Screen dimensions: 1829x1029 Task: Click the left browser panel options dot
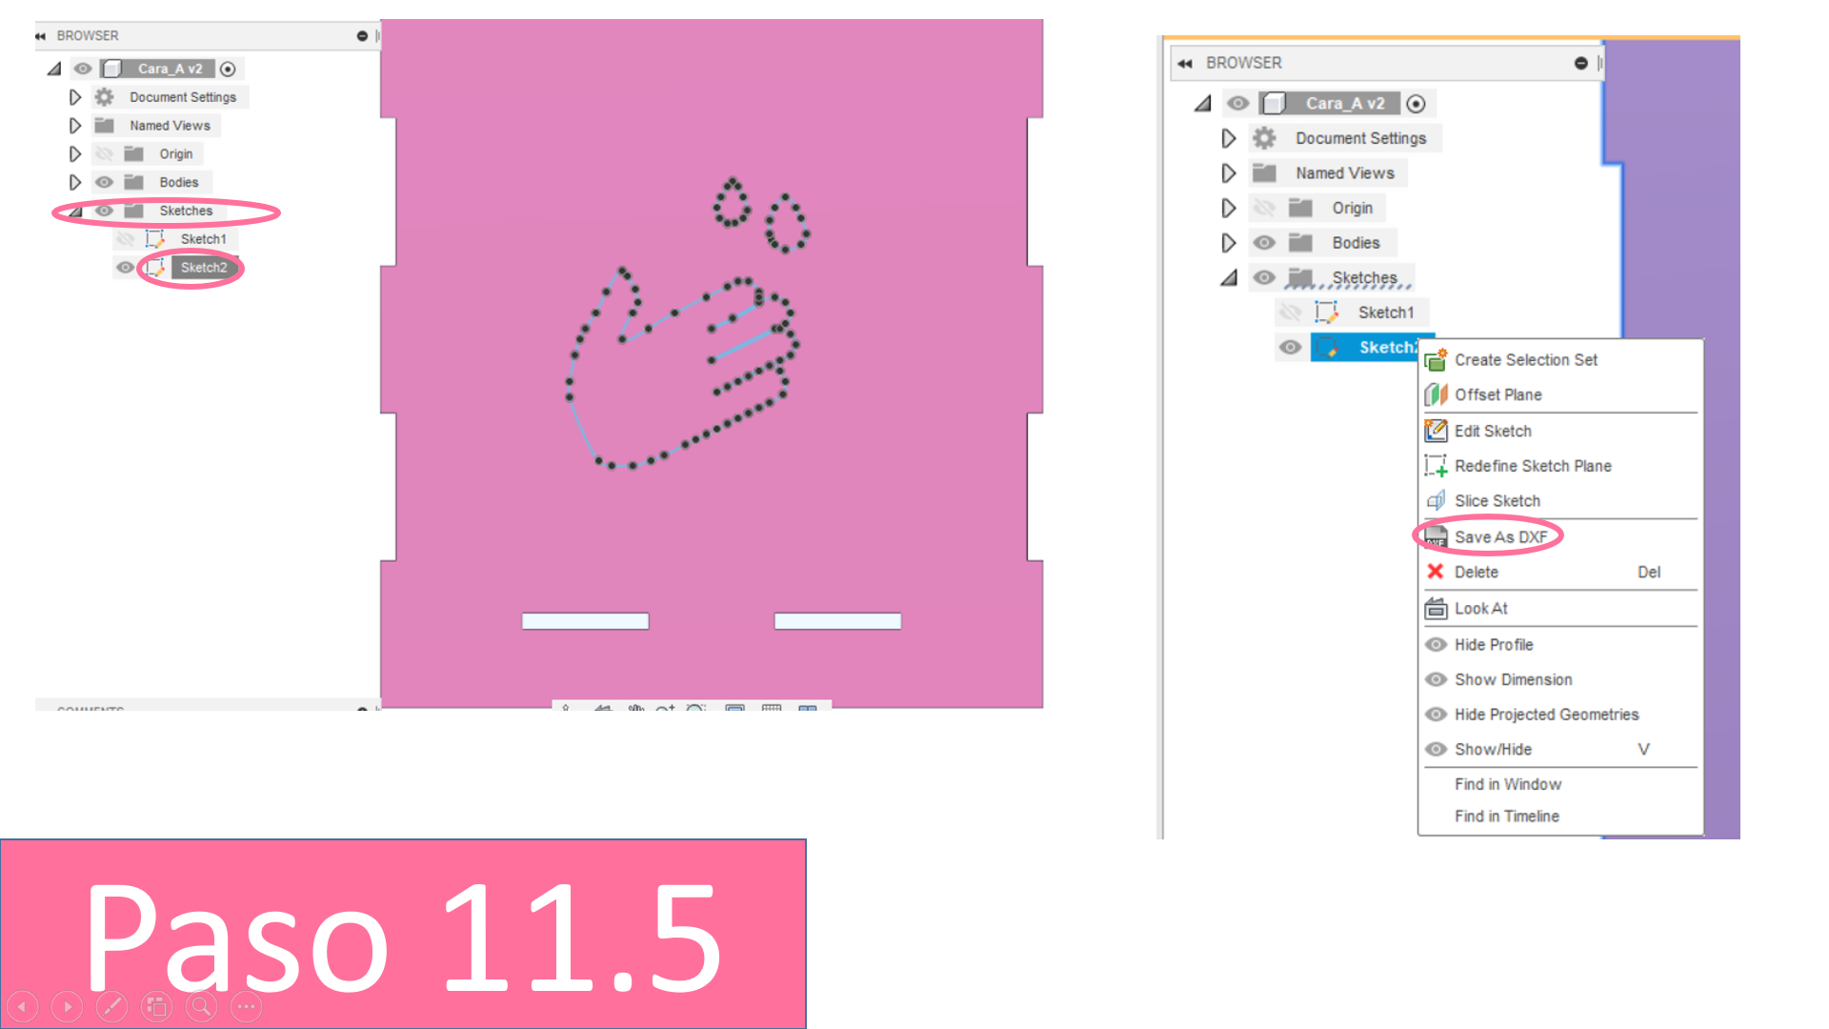coord(362,36)
